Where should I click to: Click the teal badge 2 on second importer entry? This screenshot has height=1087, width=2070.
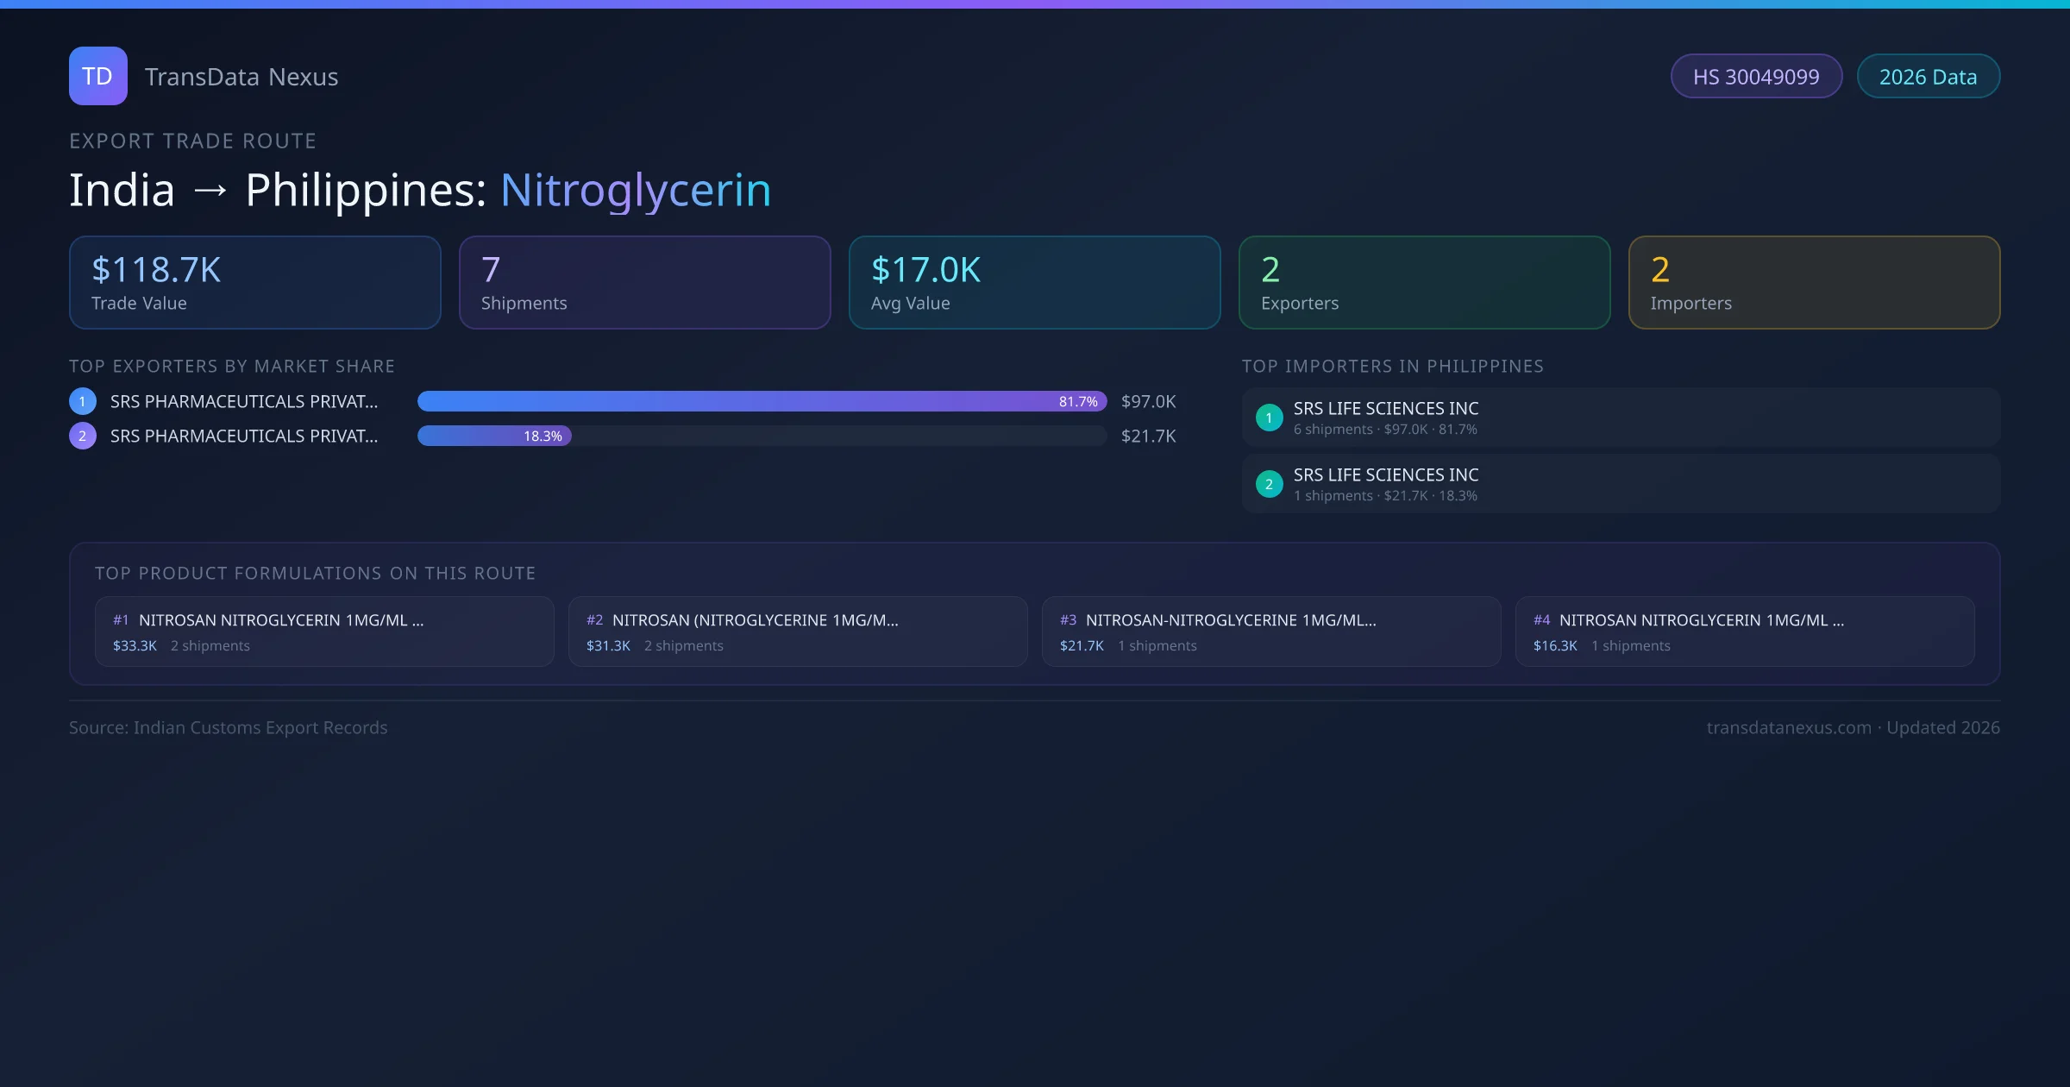pos(1269,484)
